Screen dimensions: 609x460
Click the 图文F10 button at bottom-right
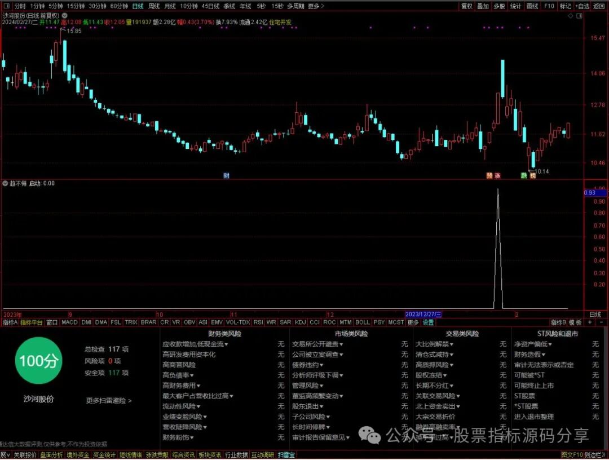(572, 454)
